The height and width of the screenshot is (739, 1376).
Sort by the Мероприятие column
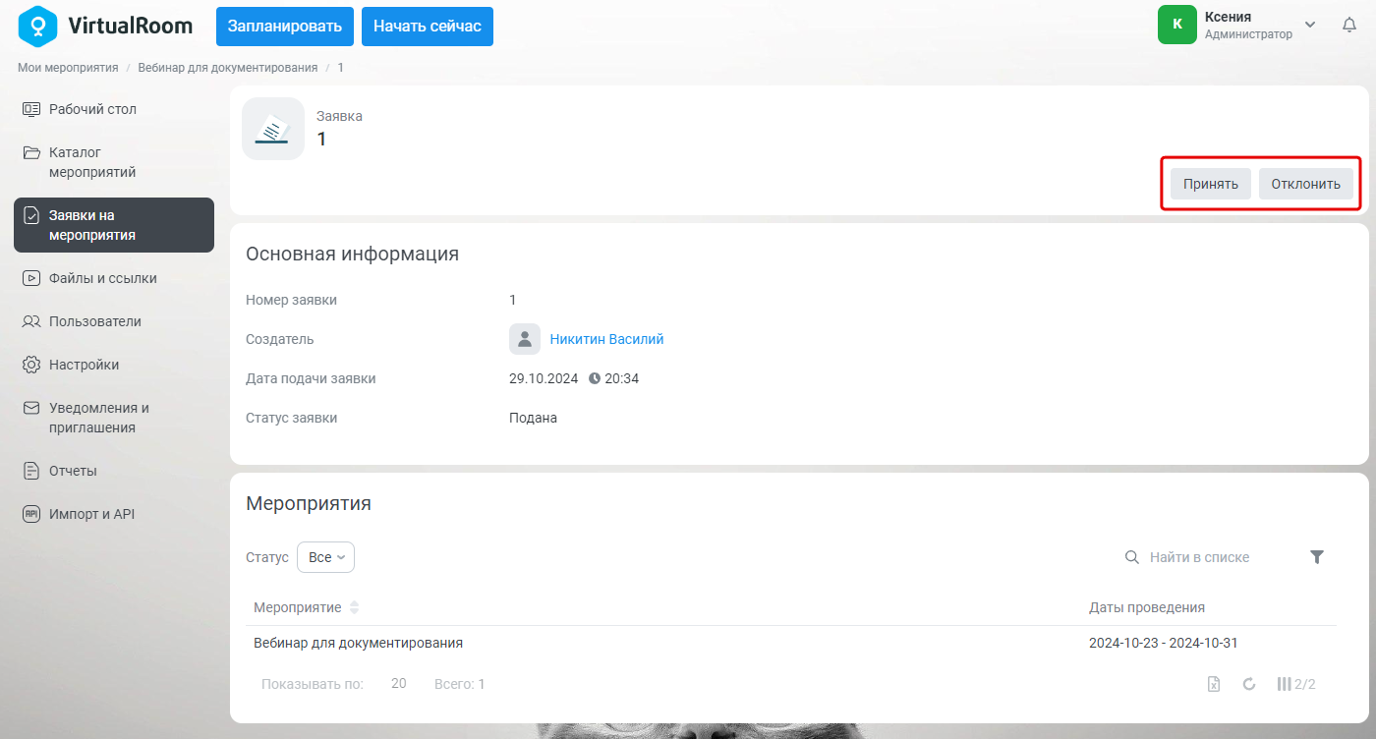[x=308, y=607]
